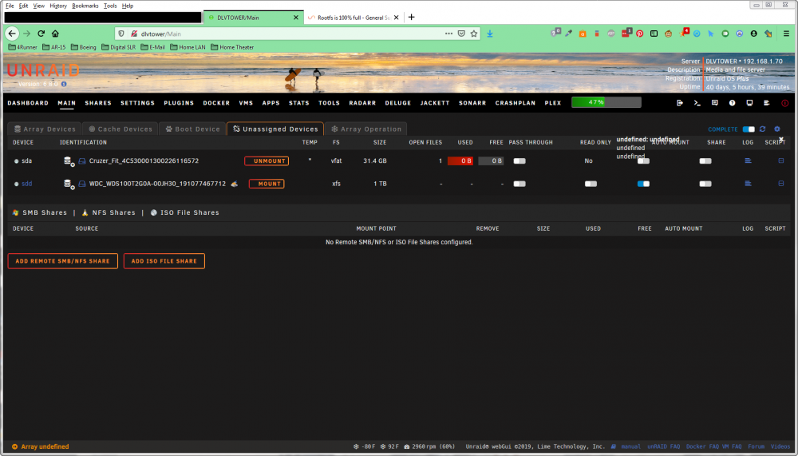The image size is (798, 456).
Task: Click the color picker eyedropper extension icon
Action: (x=568, y=34)
